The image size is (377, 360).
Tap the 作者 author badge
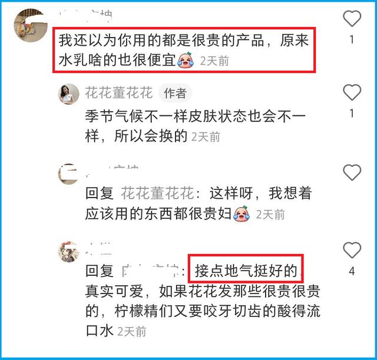point(175,93)
